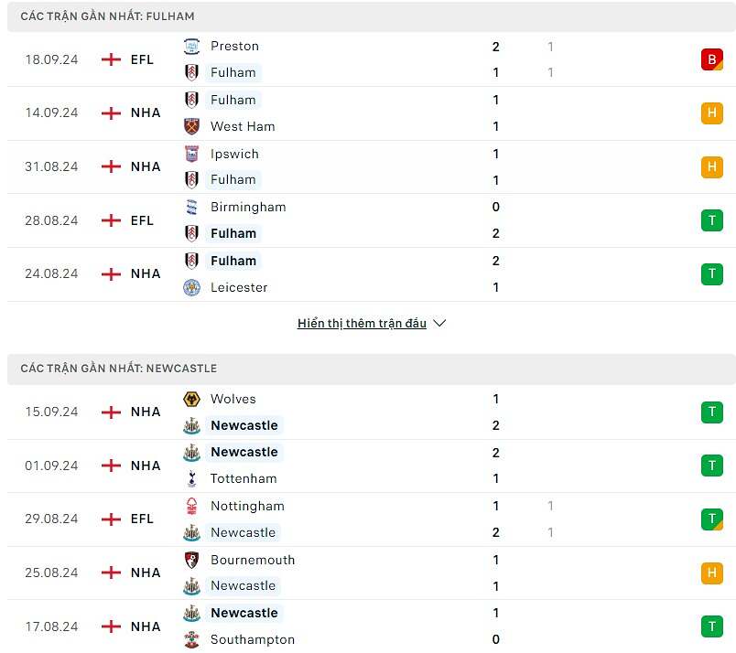
Task: Open the Các trận gần nhất: Newcastle header
Action: click(x=119, y=369)
